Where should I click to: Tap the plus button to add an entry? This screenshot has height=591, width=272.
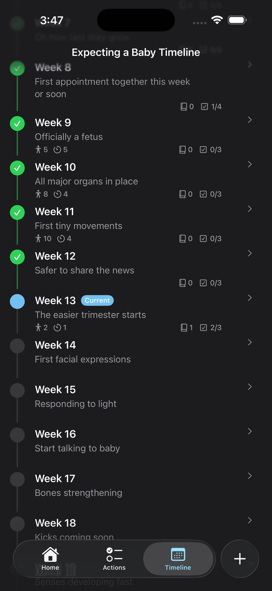click(240, 559)
